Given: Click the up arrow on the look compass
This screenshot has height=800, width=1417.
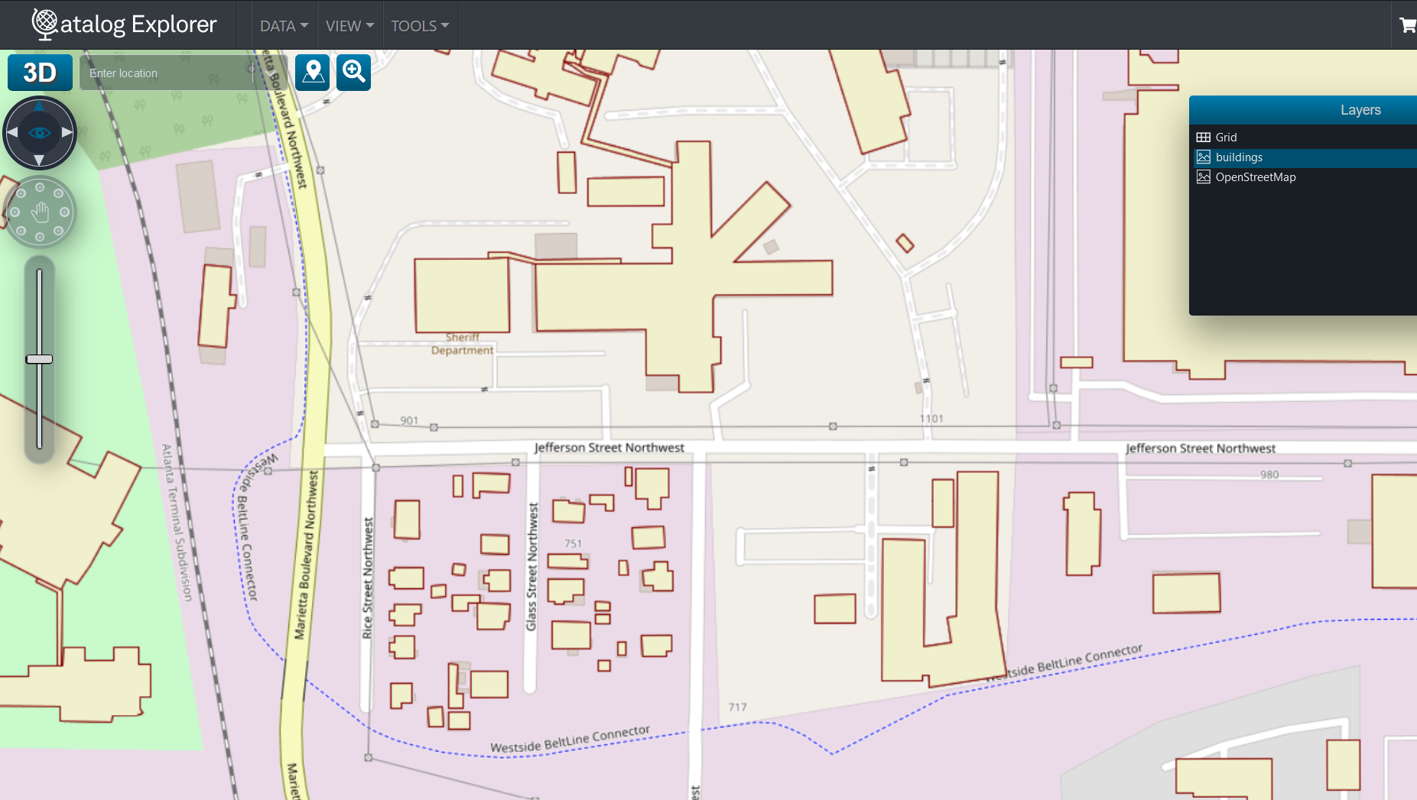Looking at the screenshot, I should [40, 106].
